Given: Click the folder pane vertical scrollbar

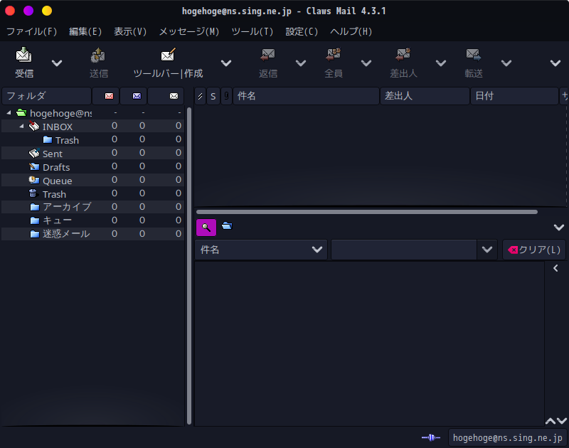Looking at the screenshot, I should (x=189, y=265).
